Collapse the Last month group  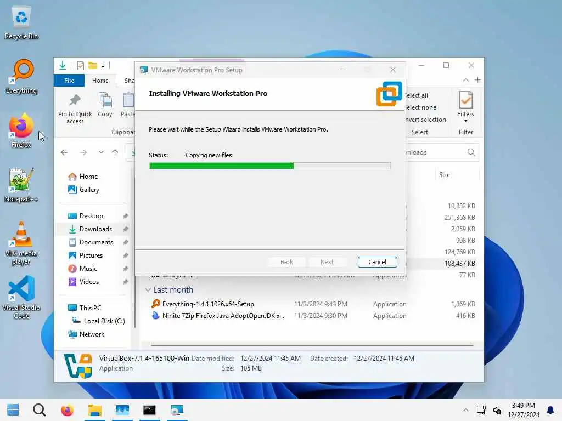[x=148, y=290]
